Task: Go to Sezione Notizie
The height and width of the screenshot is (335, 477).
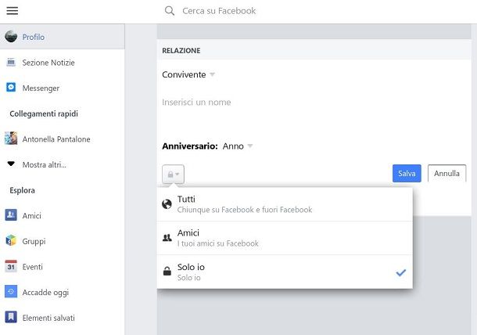Action: pos(48,63)
